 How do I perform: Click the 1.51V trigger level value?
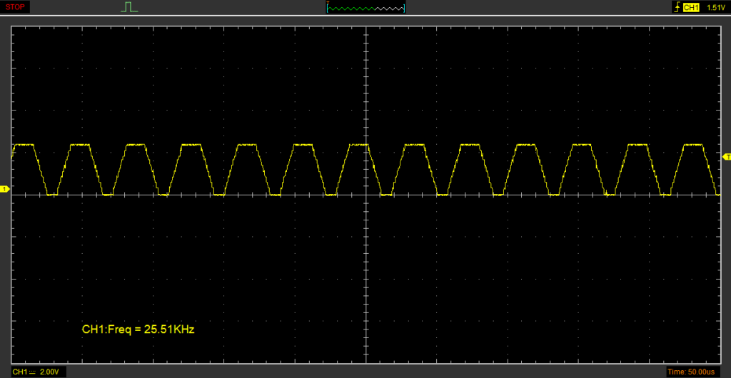(x=715, y=7)
